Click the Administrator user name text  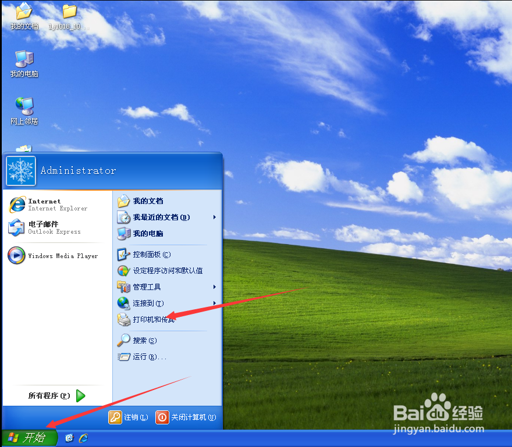(79, 171)
